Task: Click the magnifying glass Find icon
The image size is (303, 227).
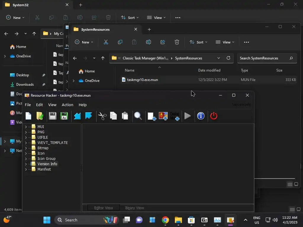Action: tap(138, 116)
